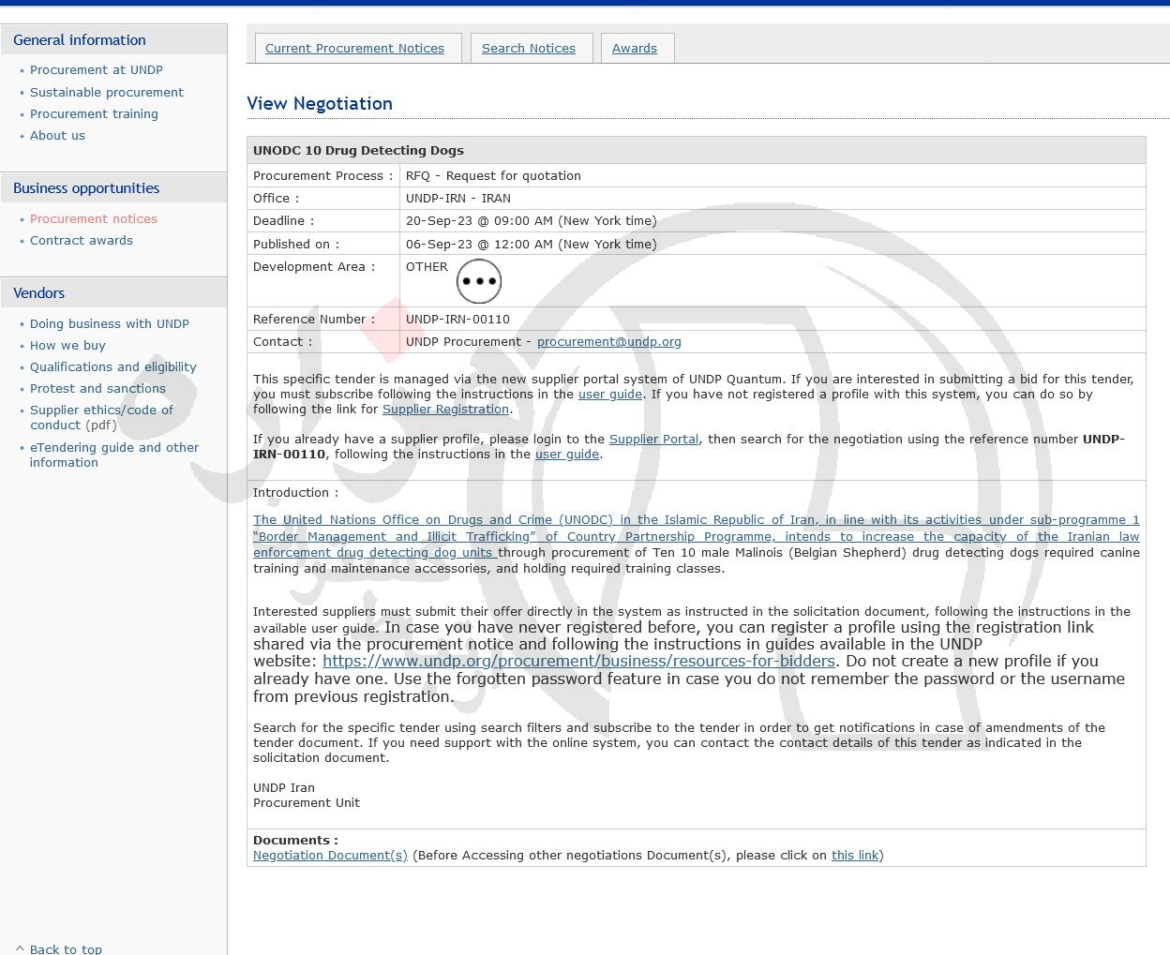Go to Protest and sanctions
Viewport: 1170px width, 955px height.
click(x=97, y=389)
